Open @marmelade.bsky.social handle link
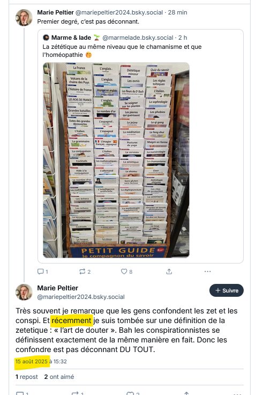Viewport: 256px width, 395px height. [x=138, y=38]
